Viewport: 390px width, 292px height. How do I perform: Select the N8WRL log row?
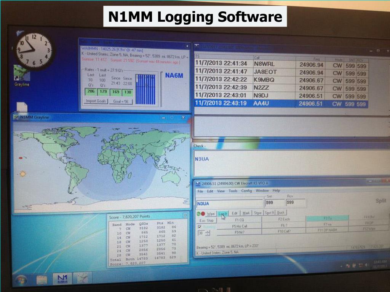coord(281,64)
